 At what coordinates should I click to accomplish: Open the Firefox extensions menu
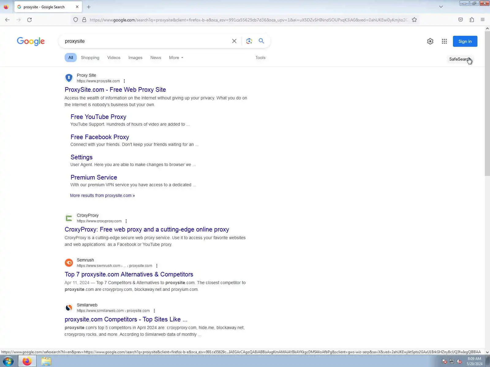pyautogui.click(x=472, y=20)
